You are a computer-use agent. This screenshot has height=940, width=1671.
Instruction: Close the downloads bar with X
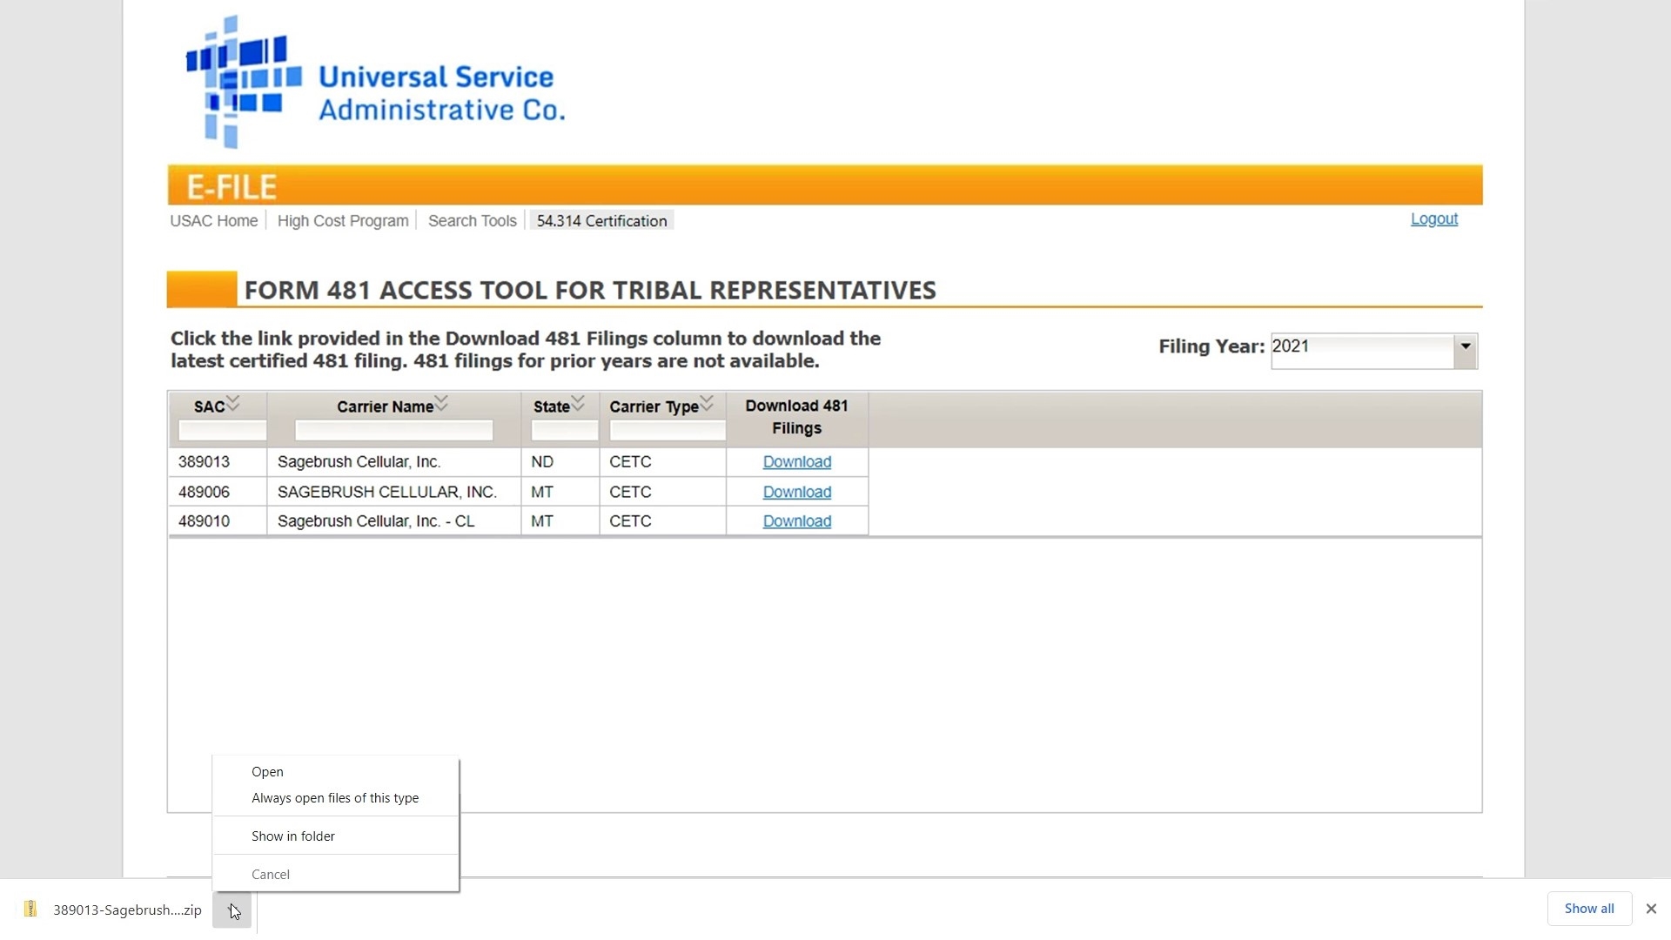[x=1651, y=909]
